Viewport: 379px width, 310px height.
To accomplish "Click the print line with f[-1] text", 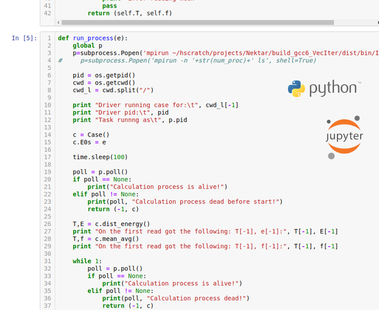I will pos(205,246).
